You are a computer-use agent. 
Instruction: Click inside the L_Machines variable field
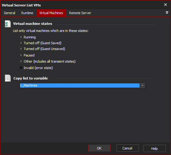pyautogui.click(x=80, y=85)
